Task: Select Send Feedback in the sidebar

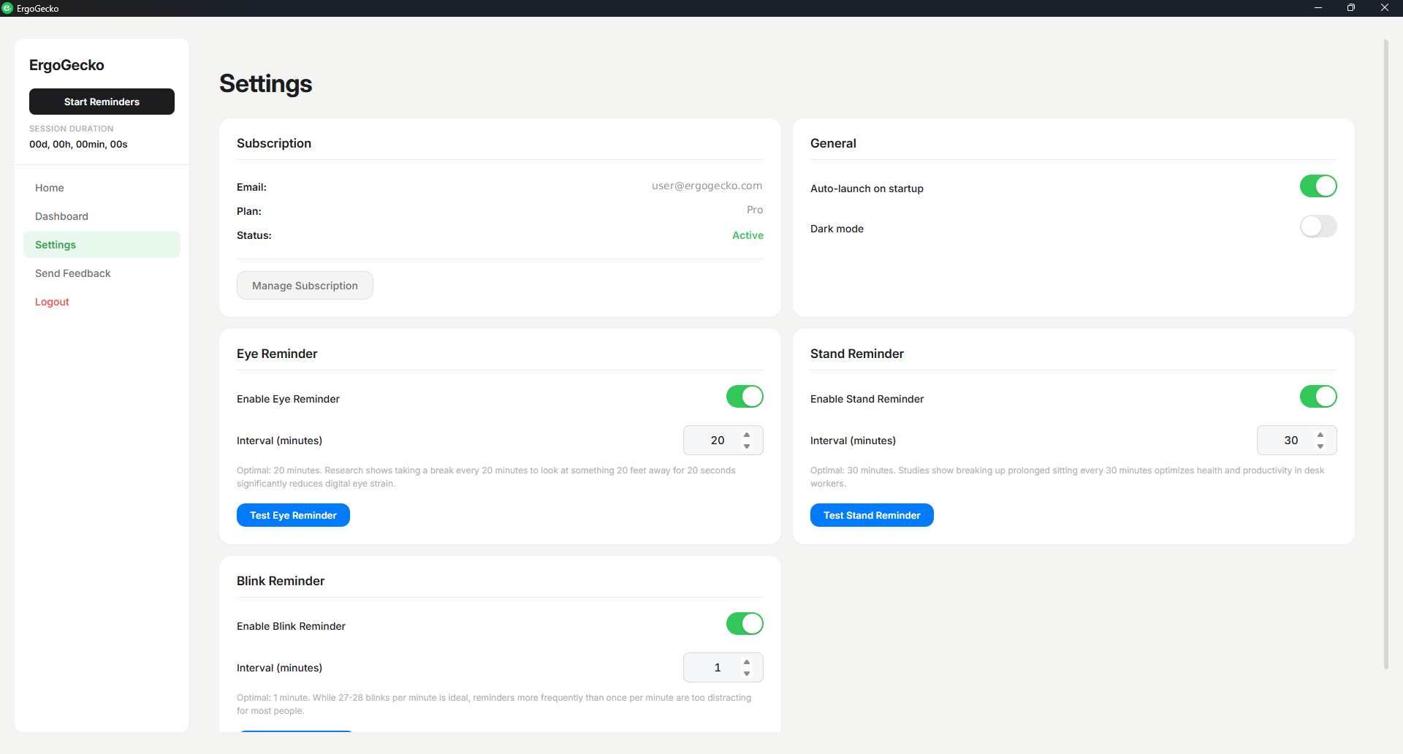Action: click(72, 273)
